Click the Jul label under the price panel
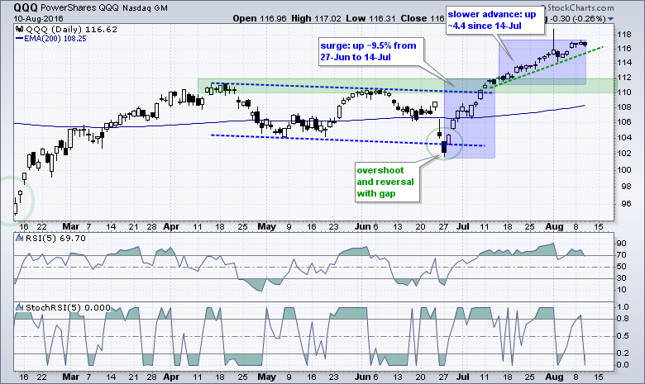 [463, 226]
